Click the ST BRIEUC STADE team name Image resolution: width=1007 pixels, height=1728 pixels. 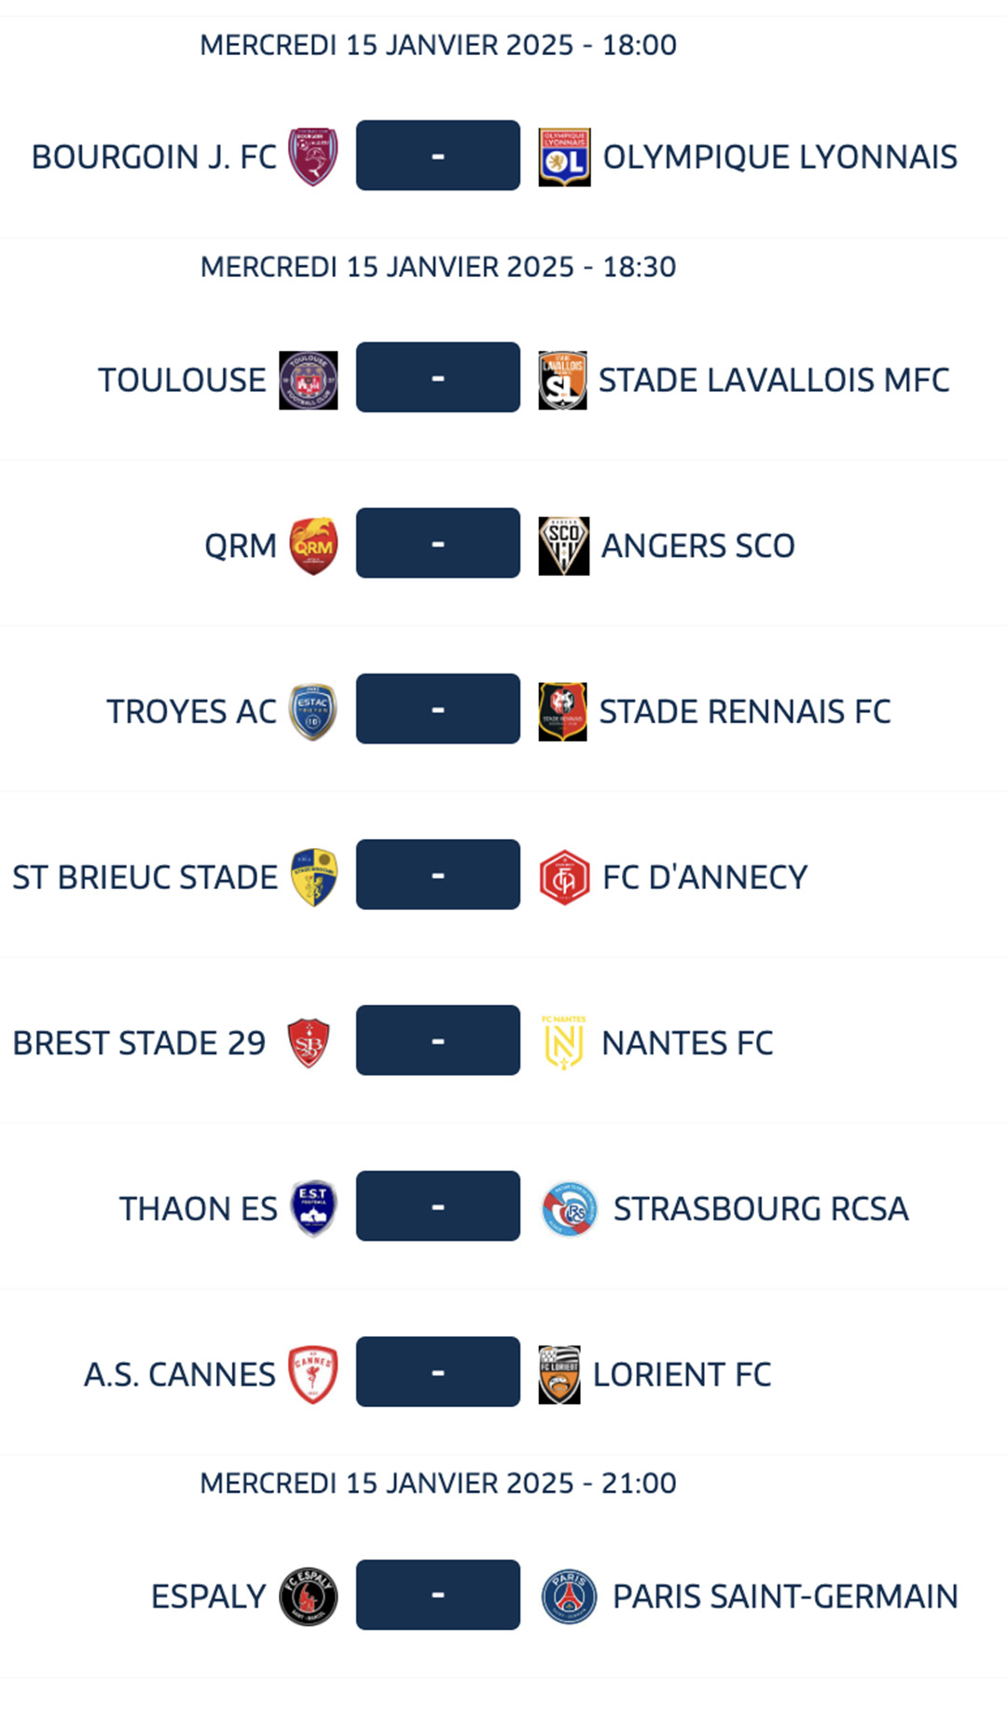coord(145,877)
